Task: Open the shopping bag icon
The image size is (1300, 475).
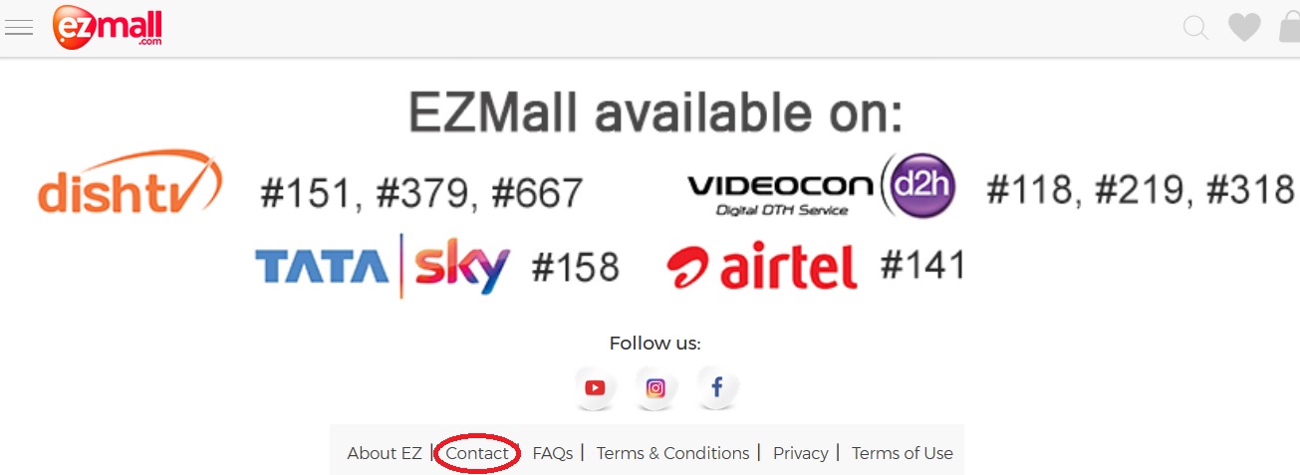Action: (x=1289, y=27)
